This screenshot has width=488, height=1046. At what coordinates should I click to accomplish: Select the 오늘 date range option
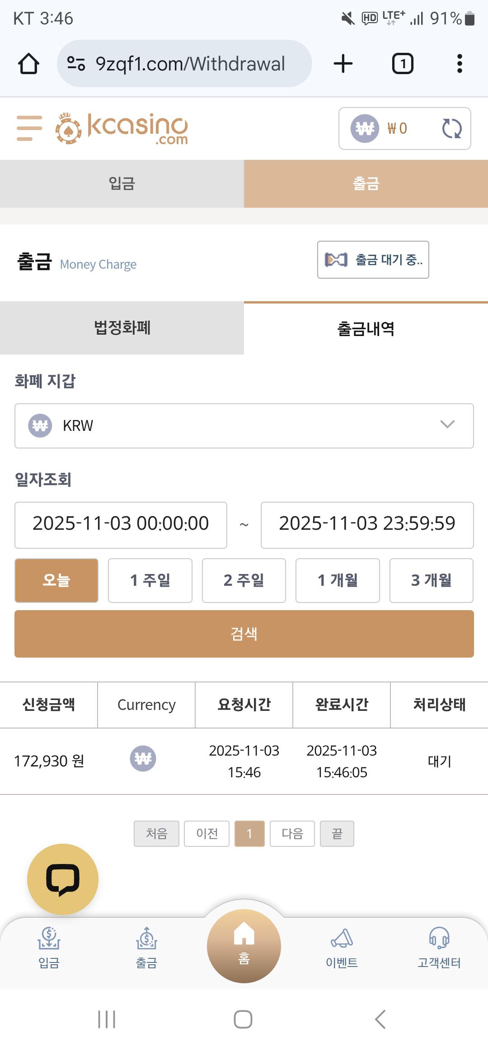point(56,580)
